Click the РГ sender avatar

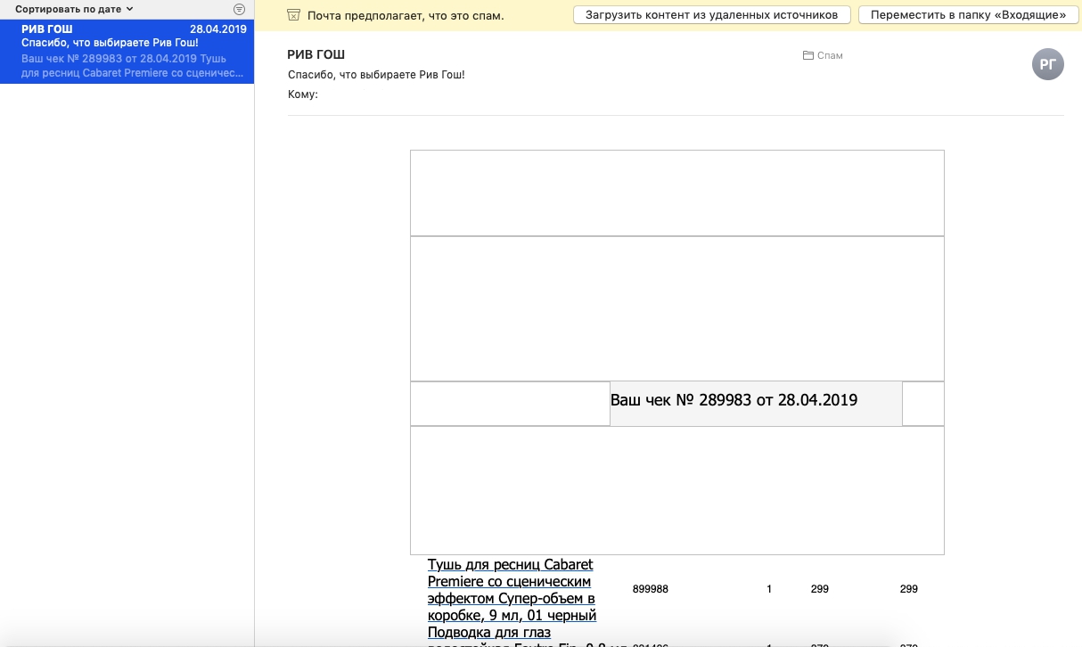(1048, 63)
